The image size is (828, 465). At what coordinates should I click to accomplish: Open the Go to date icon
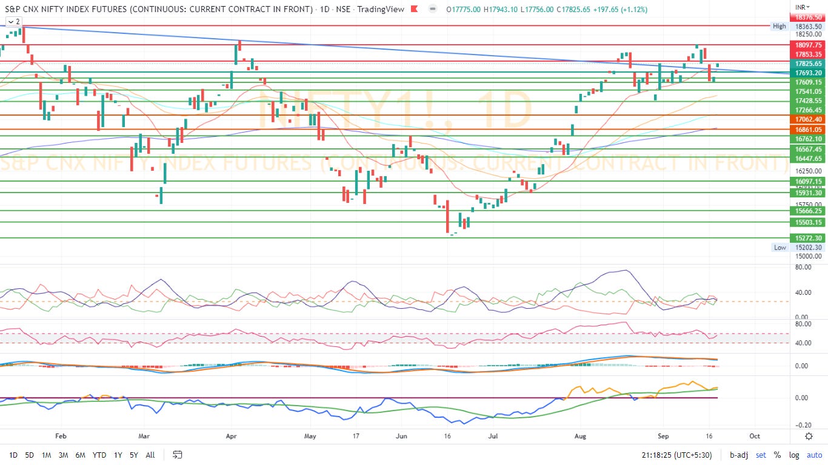click(x=178, y=454)
